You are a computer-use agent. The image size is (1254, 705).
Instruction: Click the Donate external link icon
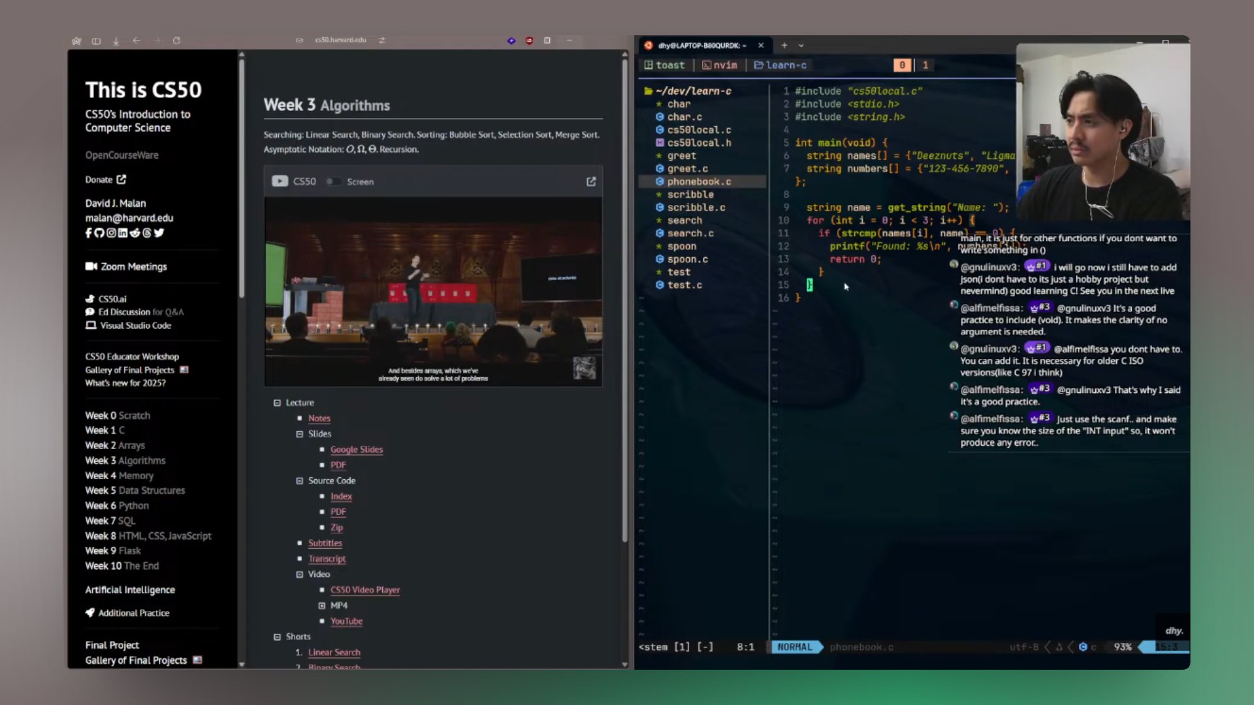121,180
